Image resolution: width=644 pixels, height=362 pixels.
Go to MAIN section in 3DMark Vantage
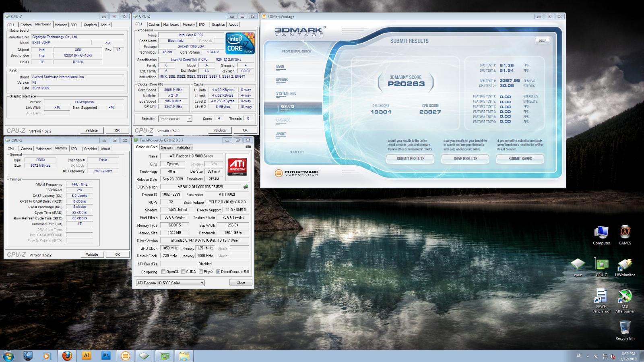(280, 66)
